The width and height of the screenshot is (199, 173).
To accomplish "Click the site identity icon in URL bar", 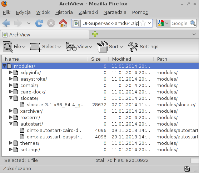I will pyautogui.click(x=76, y=23).
